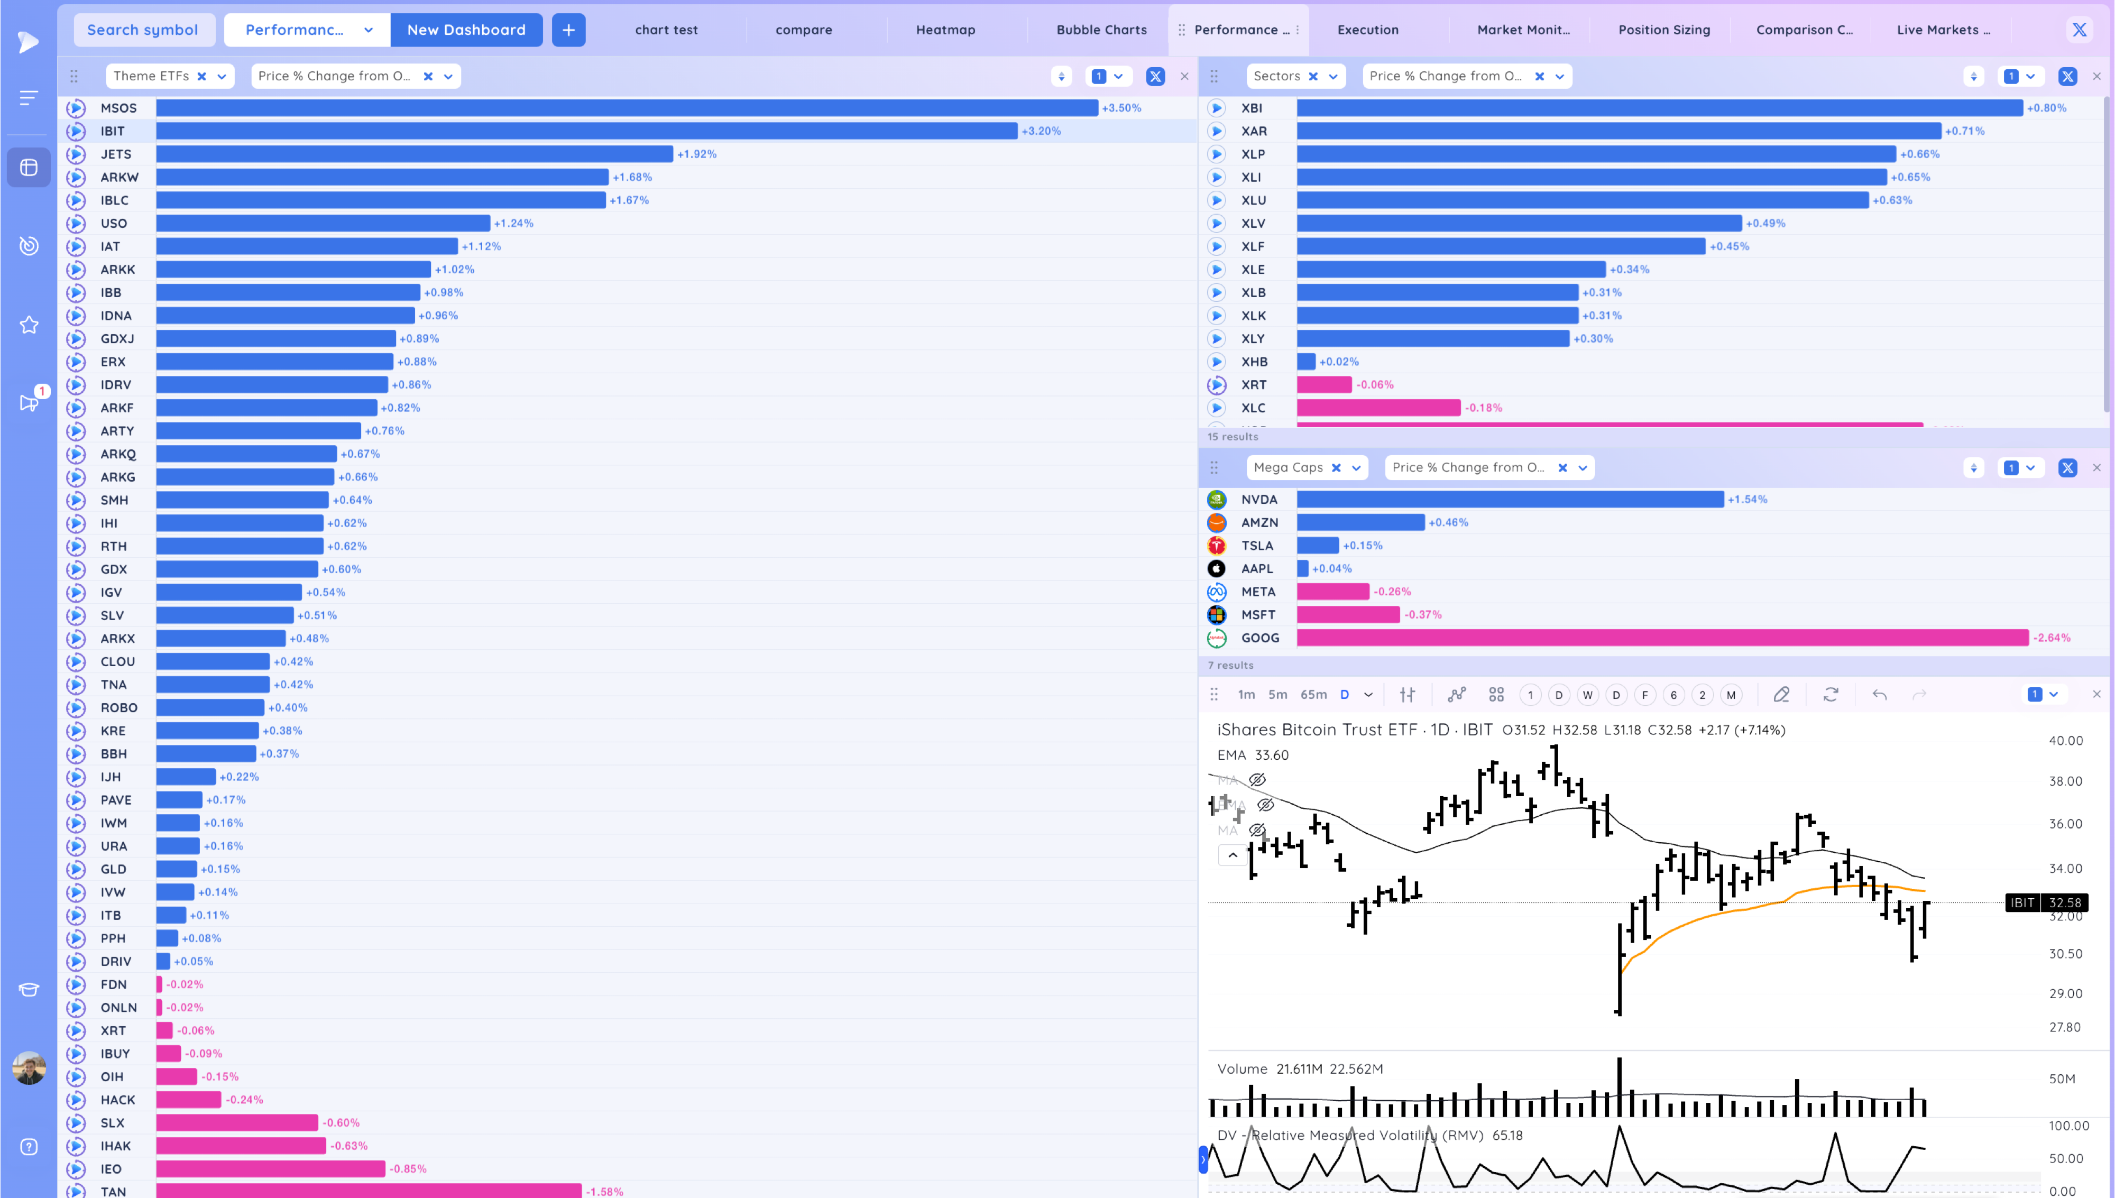Image resolution: width=2115 pixels, height=1198 pixels.
Task: Click the Search symbol field
Action: tap(143, 30)
